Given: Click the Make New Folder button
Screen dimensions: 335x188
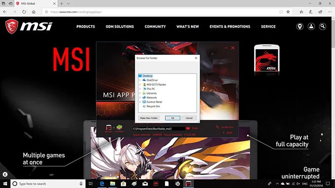Looking at the screenshot, I should pos(149,118).
